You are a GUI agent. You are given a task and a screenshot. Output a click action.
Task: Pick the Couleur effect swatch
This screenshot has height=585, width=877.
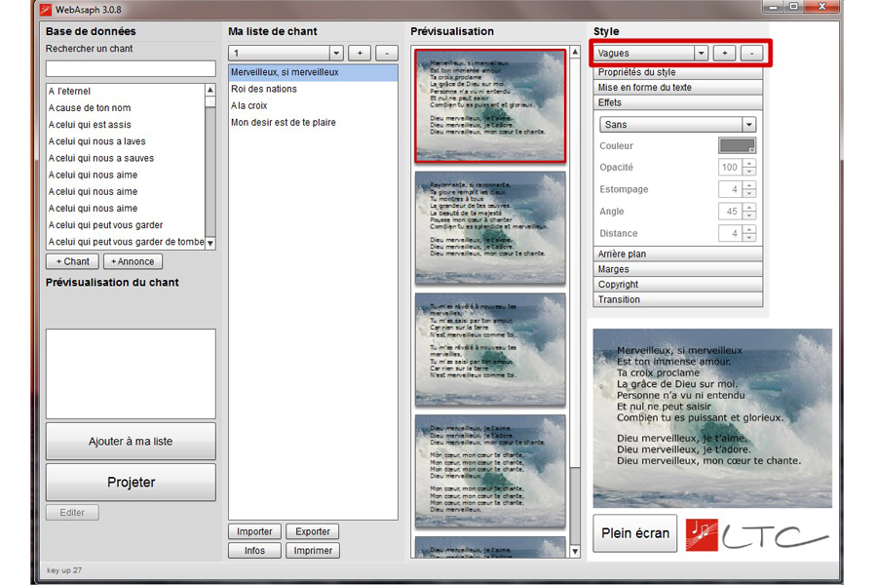pos(737,145)
